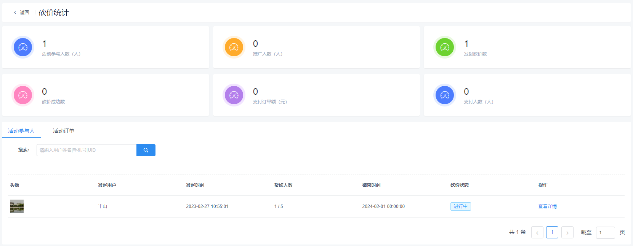Screen dimensions: 633x246
Task: Open the avatar thumbnail of 半山
Action: 17,206
